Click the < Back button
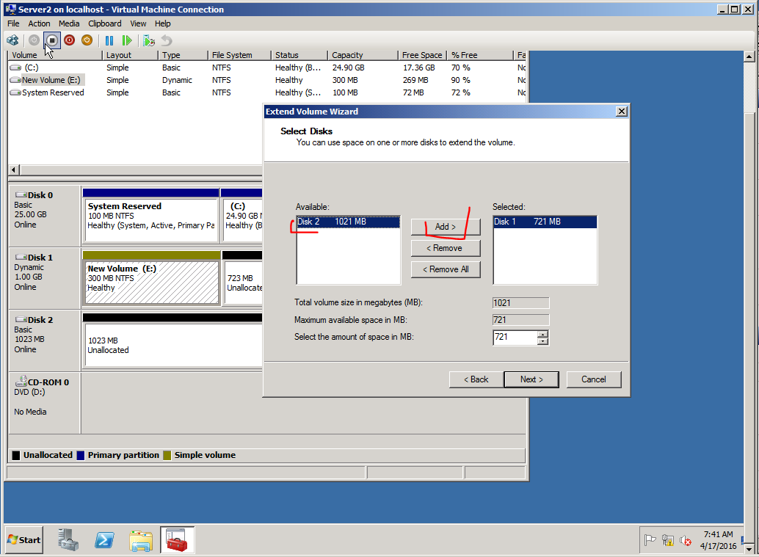 (476, 379)
